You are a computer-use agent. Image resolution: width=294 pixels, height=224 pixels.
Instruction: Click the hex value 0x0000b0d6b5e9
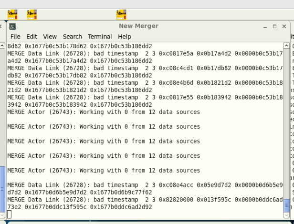point(259,185)
